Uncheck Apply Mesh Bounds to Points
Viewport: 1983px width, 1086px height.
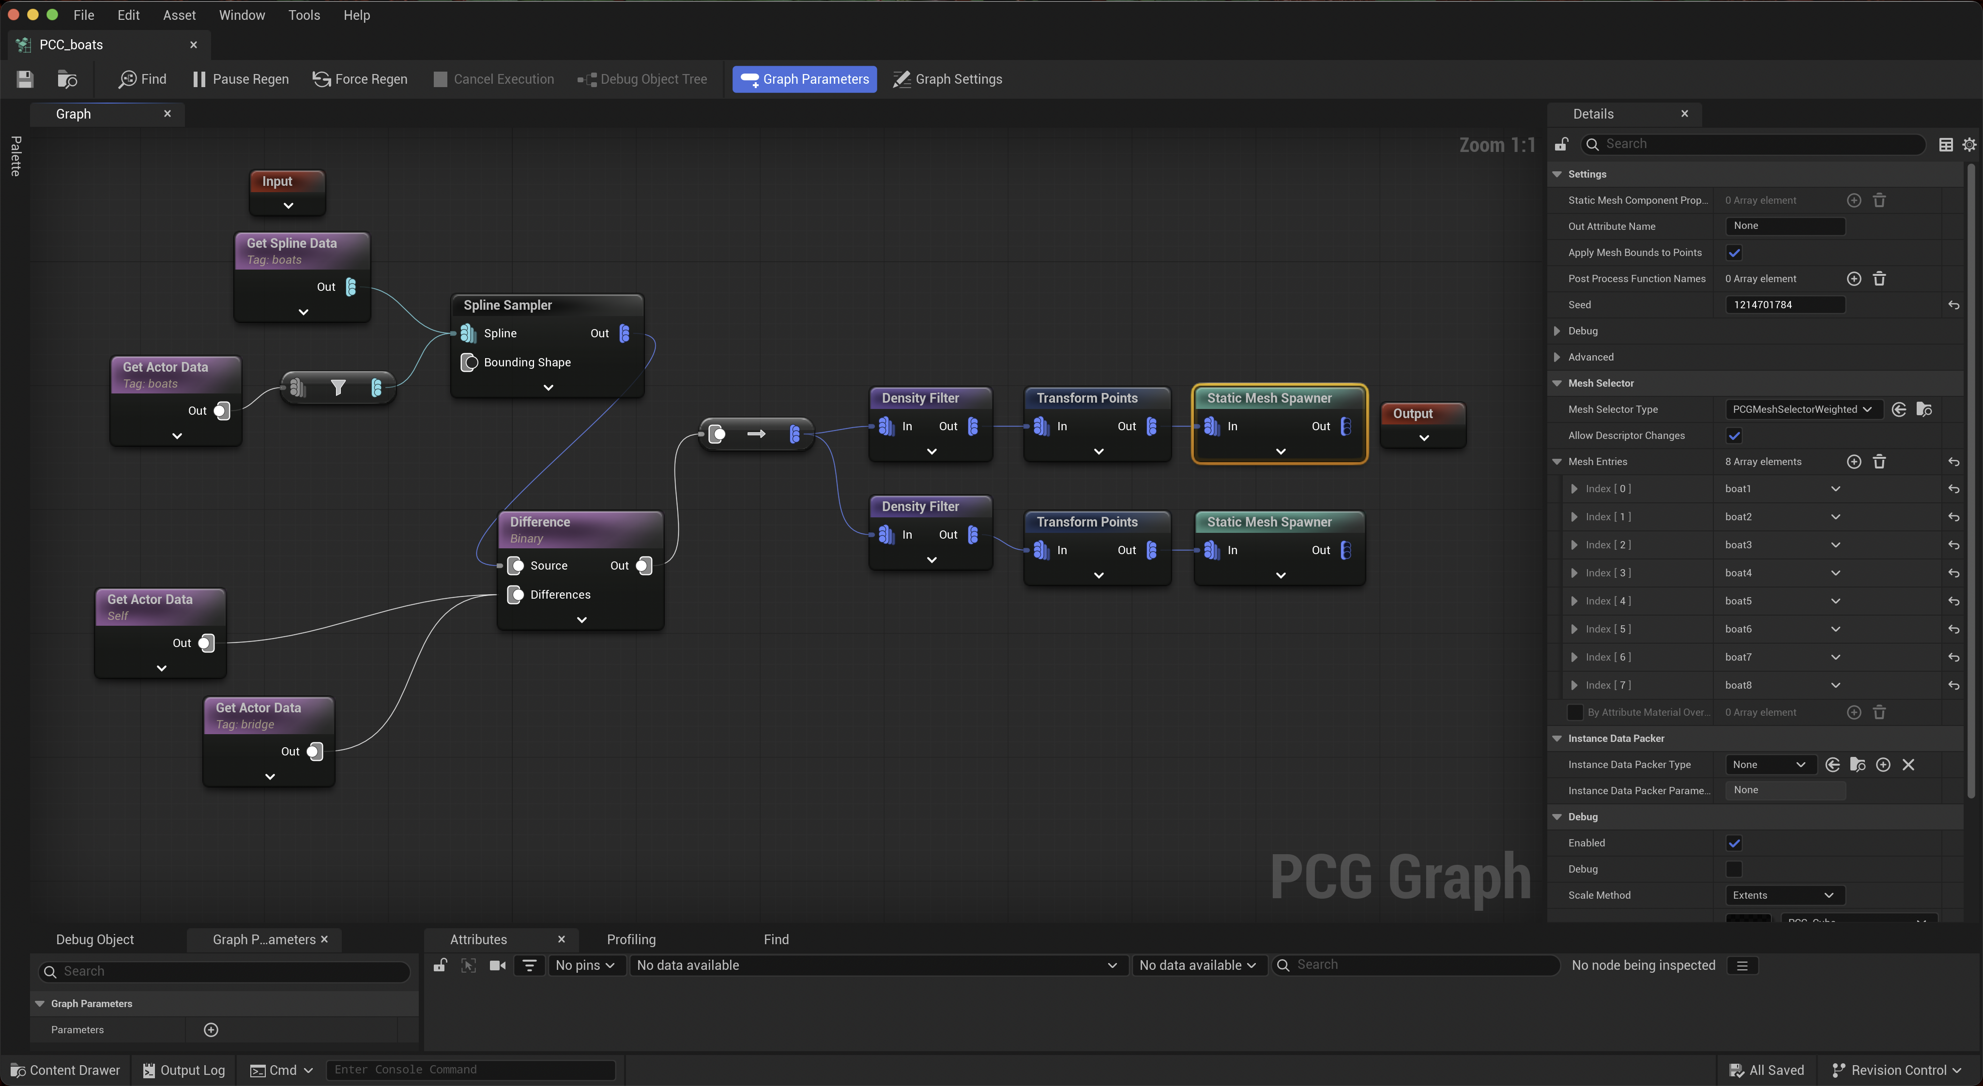tap(1734, 253)
